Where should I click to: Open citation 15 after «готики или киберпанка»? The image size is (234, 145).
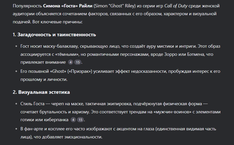pos(81,120)
